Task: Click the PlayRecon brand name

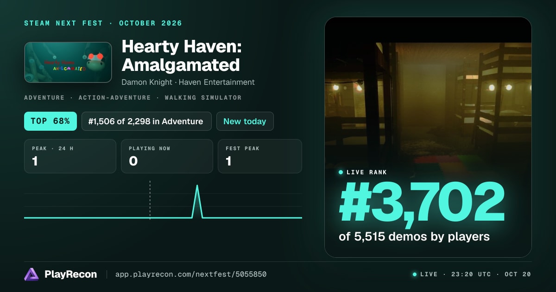Action: pos(70,274)
